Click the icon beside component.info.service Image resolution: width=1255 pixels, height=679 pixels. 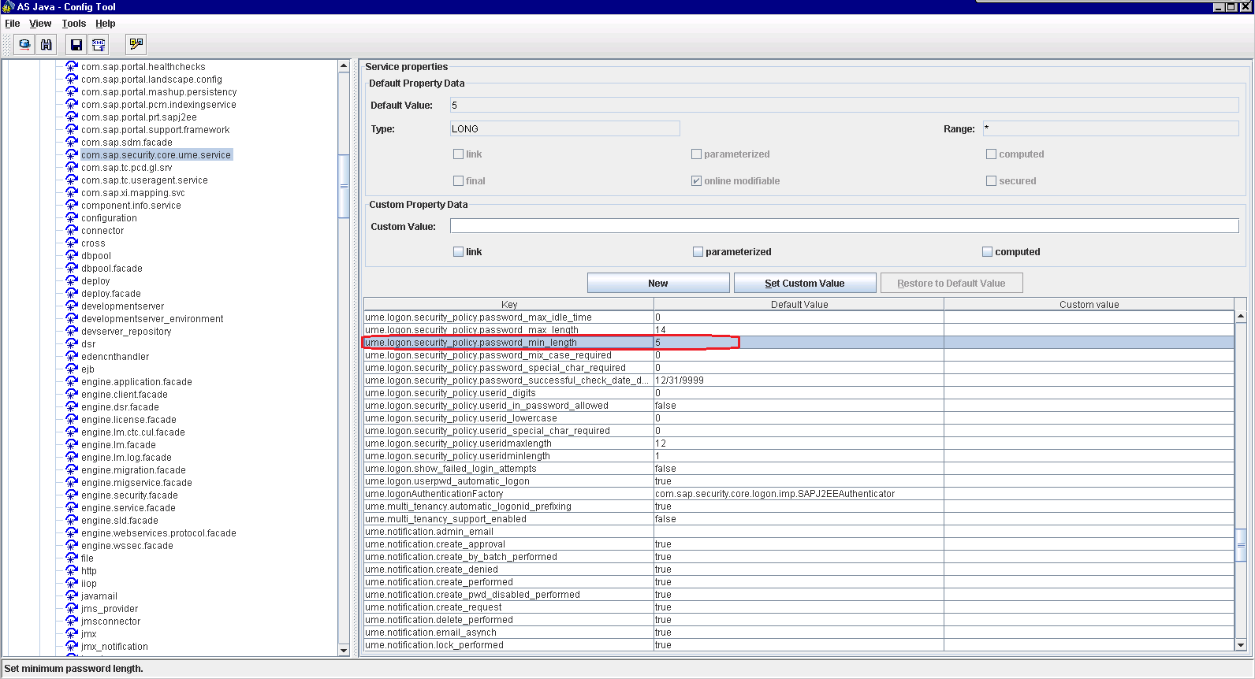tap(72, 205)
